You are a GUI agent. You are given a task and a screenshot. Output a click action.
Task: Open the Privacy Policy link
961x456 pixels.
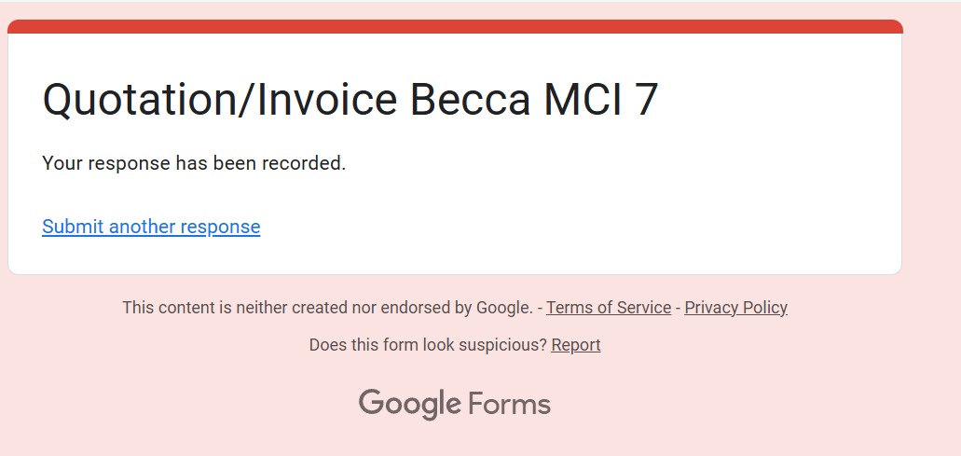pos(735,308)
